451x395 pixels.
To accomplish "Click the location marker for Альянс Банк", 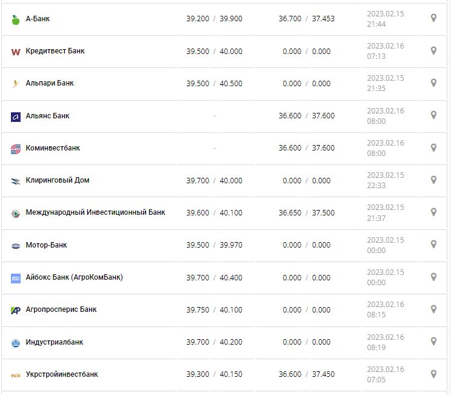I will click(x=433, y=115).
